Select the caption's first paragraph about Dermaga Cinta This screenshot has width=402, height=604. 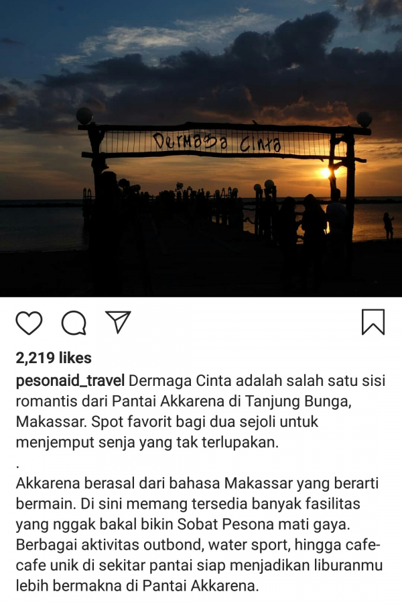pyautogui.click(x=200, y=411)
